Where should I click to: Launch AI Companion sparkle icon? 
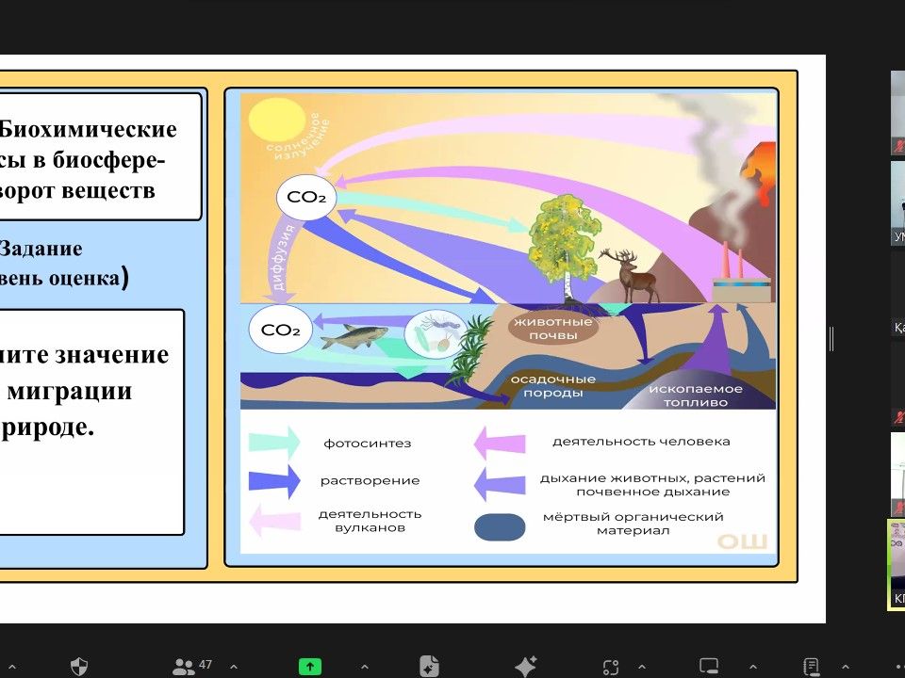(x=525, y=666)
